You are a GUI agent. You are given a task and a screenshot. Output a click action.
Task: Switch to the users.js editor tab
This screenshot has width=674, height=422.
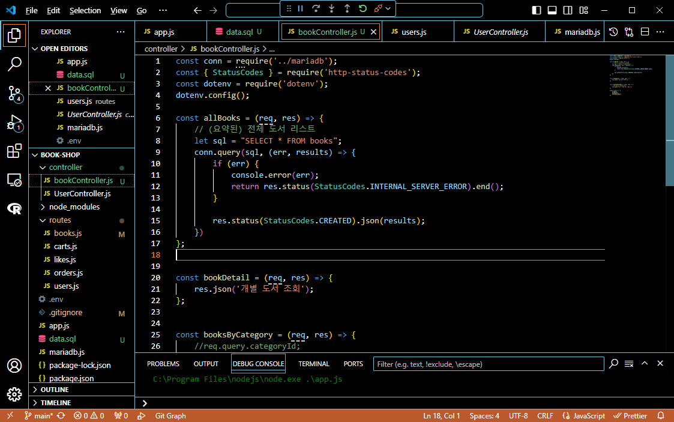(418, 32)
